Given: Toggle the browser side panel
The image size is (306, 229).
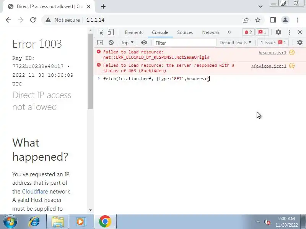Looking at the screenshot, I should click(273, 20).
